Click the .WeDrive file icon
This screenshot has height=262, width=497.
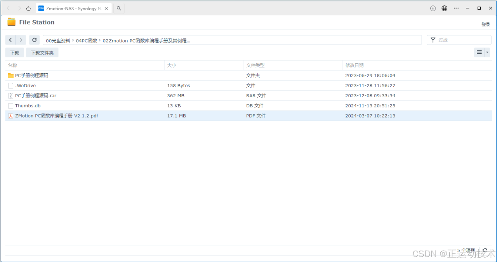pyautogui.click(x=11, y=86)
